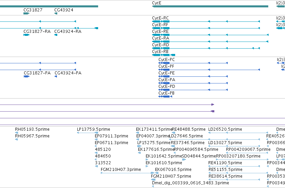Open EST RE41190.5prime
The image size is (285, 188).
225,163
